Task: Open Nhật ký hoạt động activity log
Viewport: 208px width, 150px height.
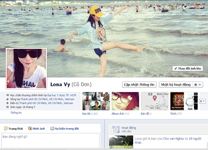Action: click(x=176, y=85)
